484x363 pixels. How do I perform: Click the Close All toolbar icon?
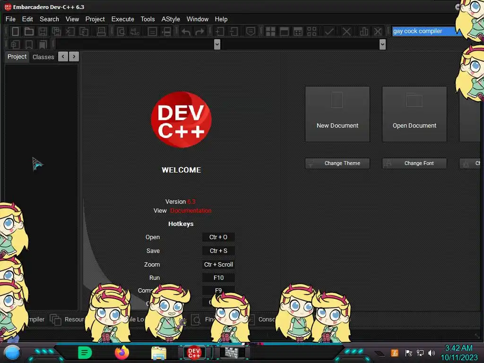coord(84,32)
